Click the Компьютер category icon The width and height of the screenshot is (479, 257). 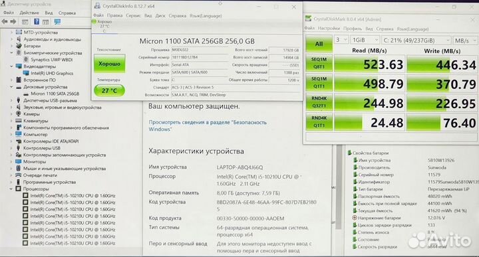click(19, 134)
